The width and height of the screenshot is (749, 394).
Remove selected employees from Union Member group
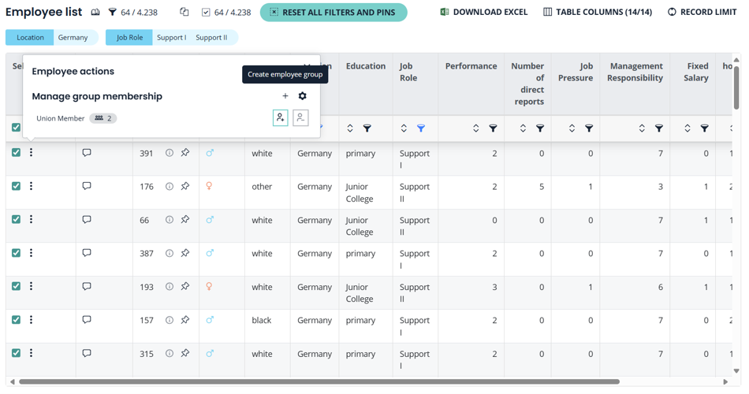click(x=300, y=118)
